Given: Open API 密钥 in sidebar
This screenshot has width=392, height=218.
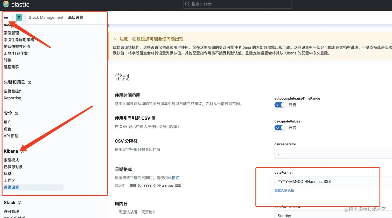Looking at the screenshot, I should 11,136.
